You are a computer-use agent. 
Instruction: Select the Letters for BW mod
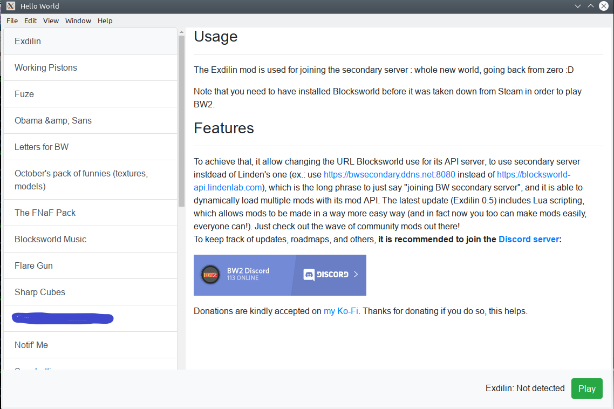[90, 147]
